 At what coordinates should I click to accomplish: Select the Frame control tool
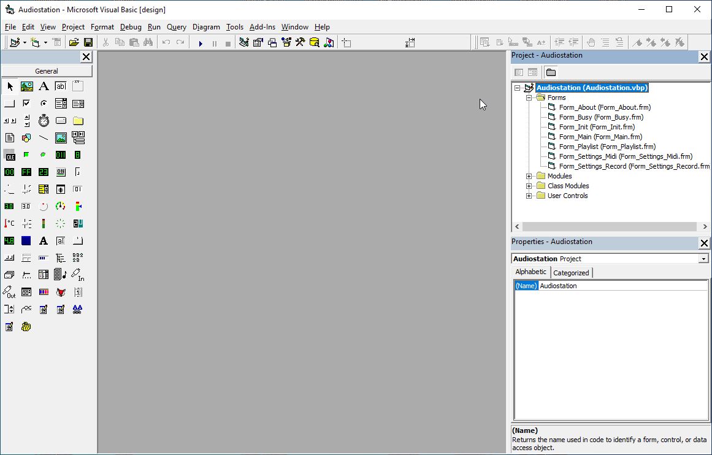coord(78,86)
